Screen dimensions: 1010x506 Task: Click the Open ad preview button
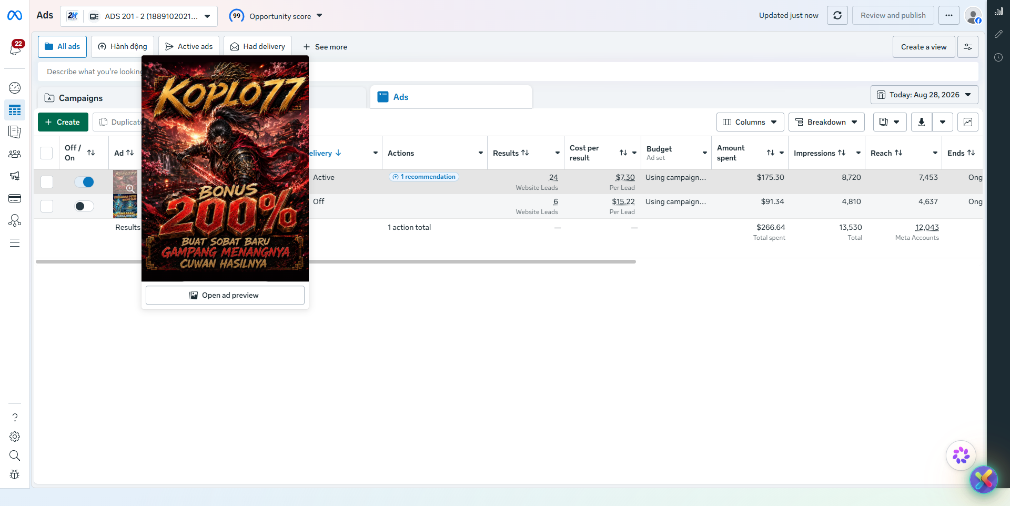225,295
